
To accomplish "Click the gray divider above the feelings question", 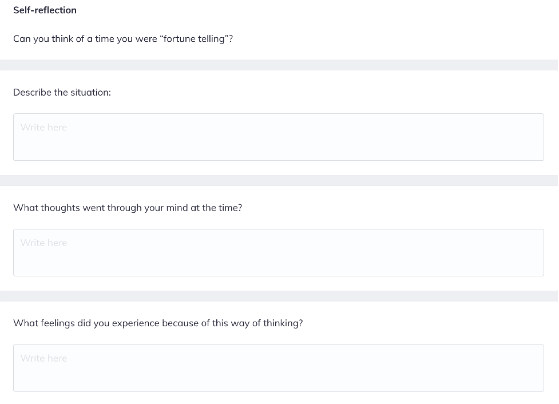I will tap(278, 296).
